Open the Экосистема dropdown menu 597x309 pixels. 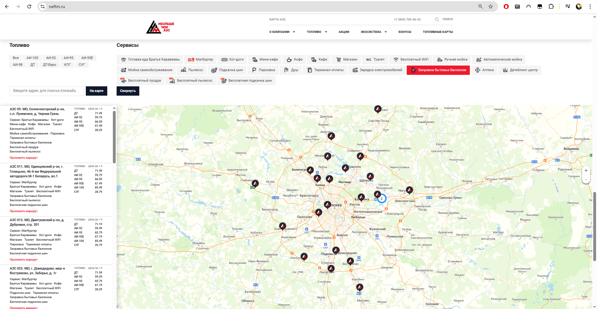point(373,32)
